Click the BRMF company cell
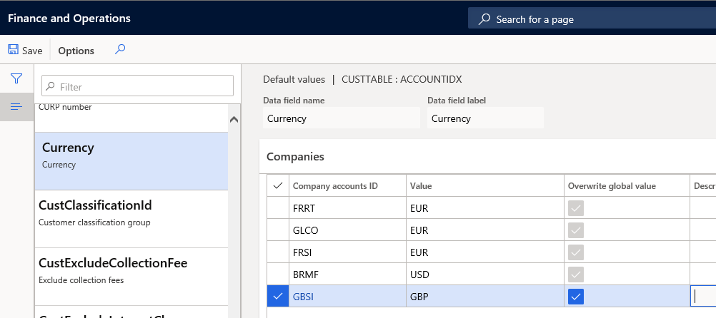Screen dimensions: 716x318 [x=347, y=275]
